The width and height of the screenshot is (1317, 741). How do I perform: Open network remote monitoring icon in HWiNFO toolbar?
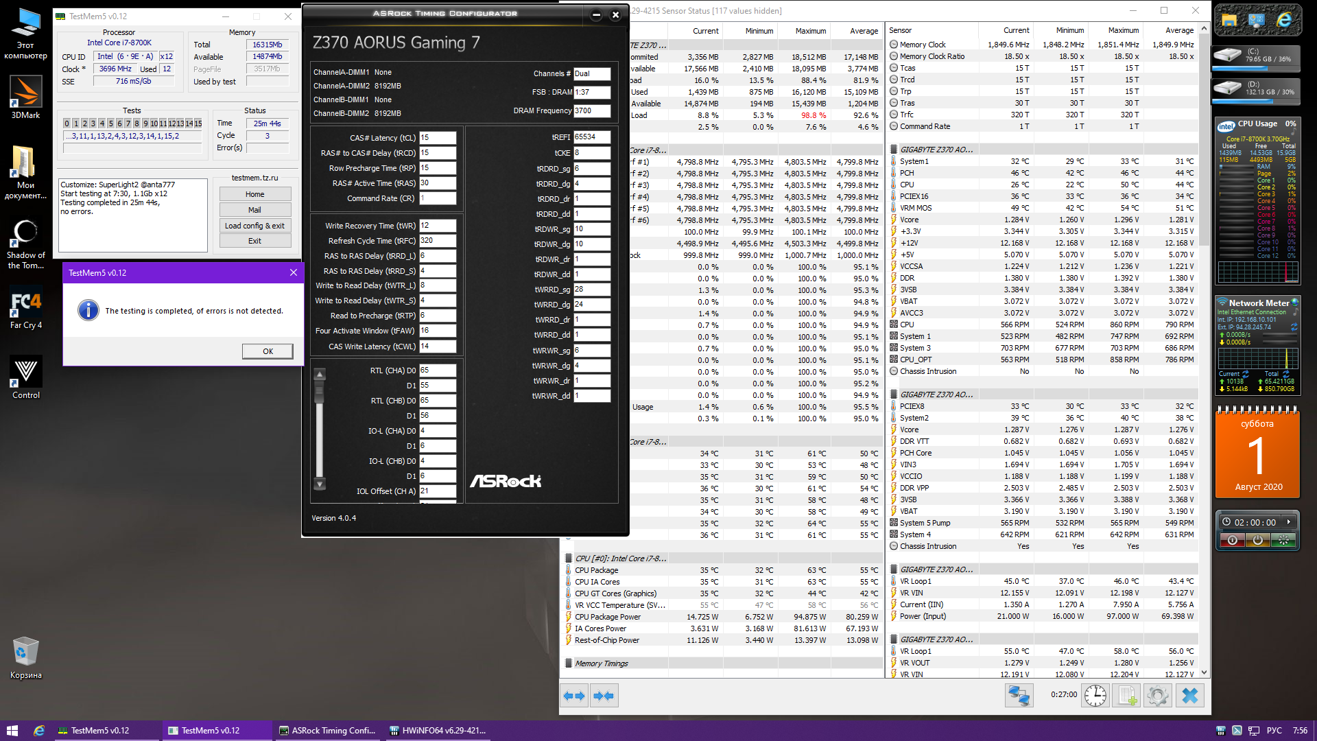coord(1019,696)
